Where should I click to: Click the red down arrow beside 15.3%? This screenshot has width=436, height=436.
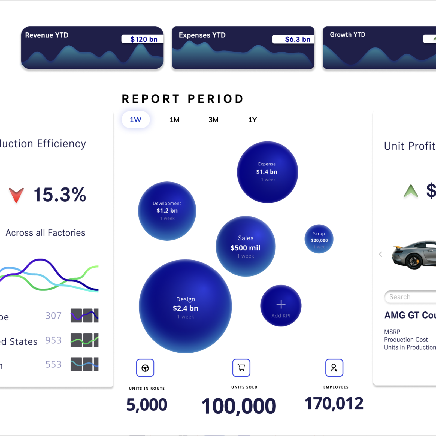(x=16, y=195)
